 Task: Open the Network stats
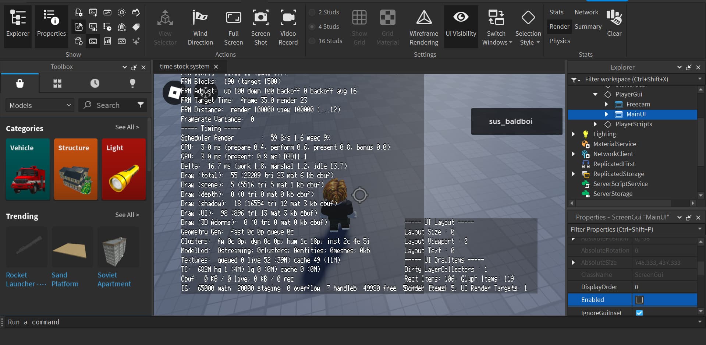(586, 12)
